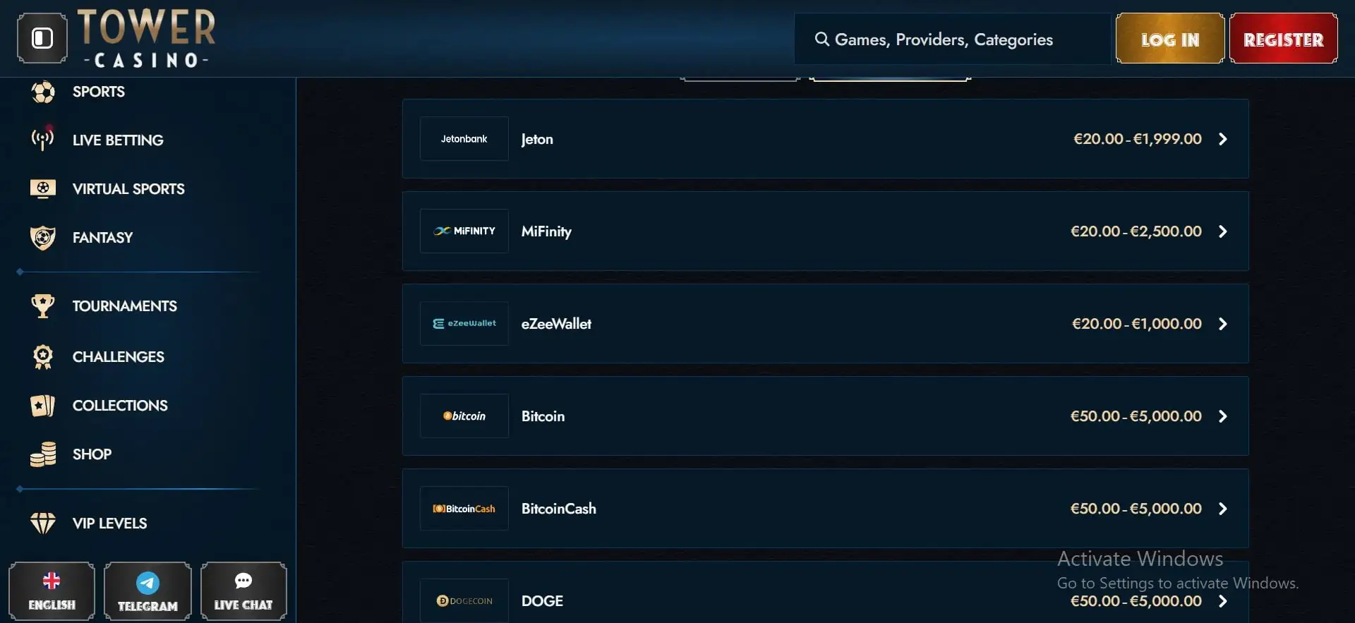Screen dimensions: 1355x623
Task: Expand the Bitcoin row chevron
Action: [1223, 416]
